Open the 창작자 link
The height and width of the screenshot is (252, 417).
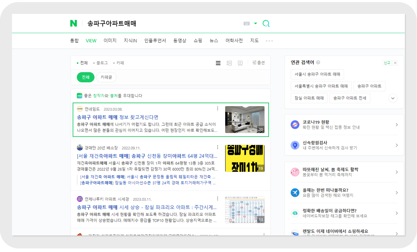coord(99,96)
